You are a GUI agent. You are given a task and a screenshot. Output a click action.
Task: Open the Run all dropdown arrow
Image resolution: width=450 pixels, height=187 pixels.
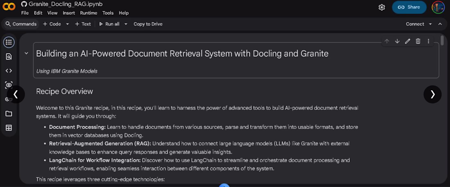[x=126, y=24]
